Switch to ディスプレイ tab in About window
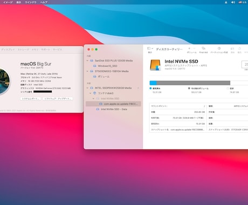The image size is (248, 205). point(8,50)
